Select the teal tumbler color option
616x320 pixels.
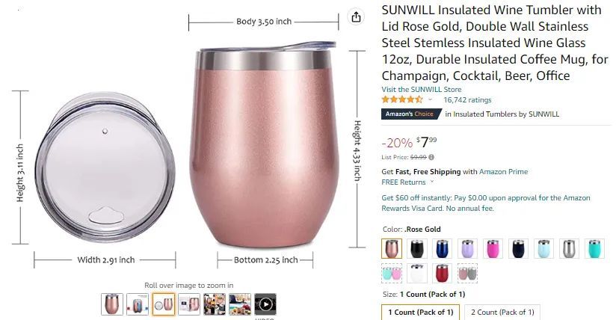[x=594, y=248]
